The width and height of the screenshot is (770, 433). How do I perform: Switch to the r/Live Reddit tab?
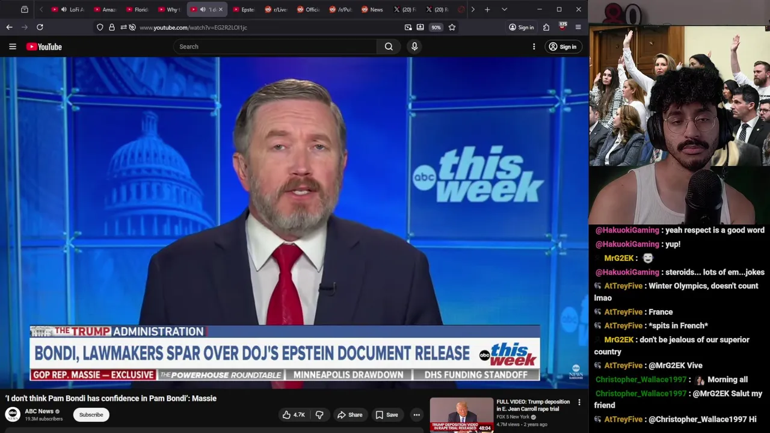point(277,10)
